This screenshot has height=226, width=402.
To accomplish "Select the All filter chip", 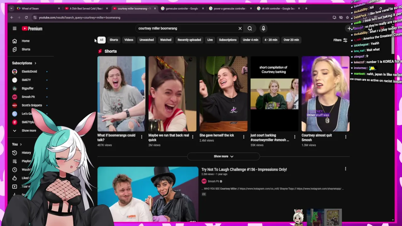I will coord(101,40).
